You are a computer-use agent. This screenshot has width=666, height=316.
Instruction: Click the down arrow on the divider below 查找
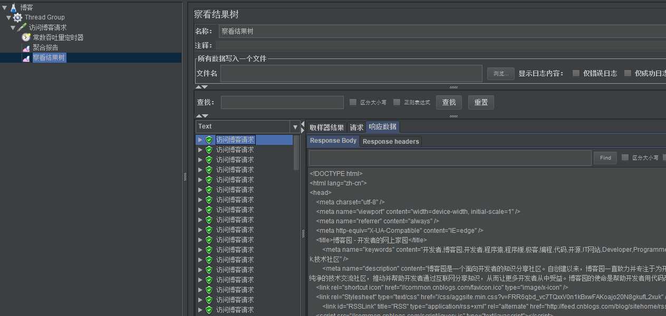click(205, 116)
